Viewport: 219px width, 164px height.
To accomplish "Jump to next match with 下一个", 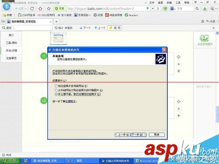I will (85, 28).
